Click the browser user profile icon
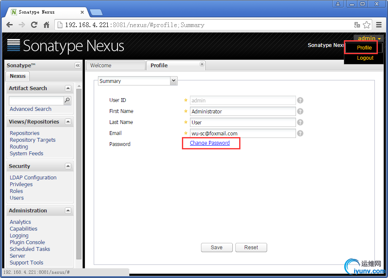Screen dimensions: 388x278 (x=338, y=4)
